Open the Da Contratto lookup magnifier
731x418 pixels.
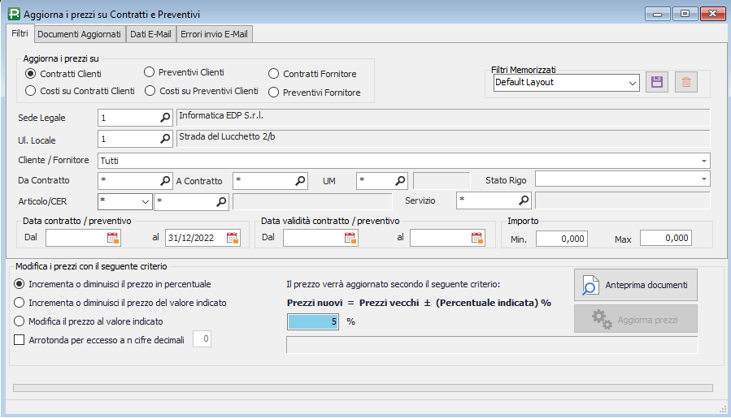[x=165, y=180]
